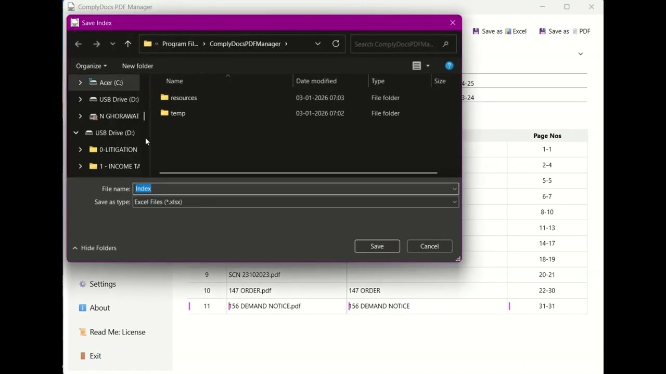This screenshot has height=374, width=666.
Task: Click the search magnifier icon
Action: [445, 44]
